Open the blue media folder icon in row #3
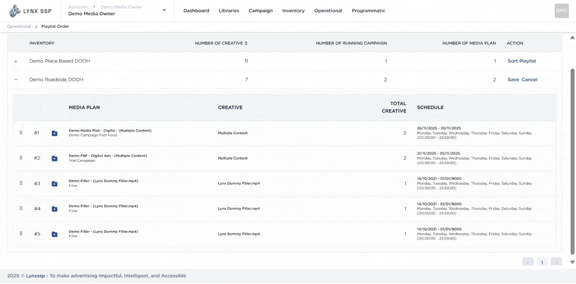Viewport: 576px width, 284px height. (54, 183)
